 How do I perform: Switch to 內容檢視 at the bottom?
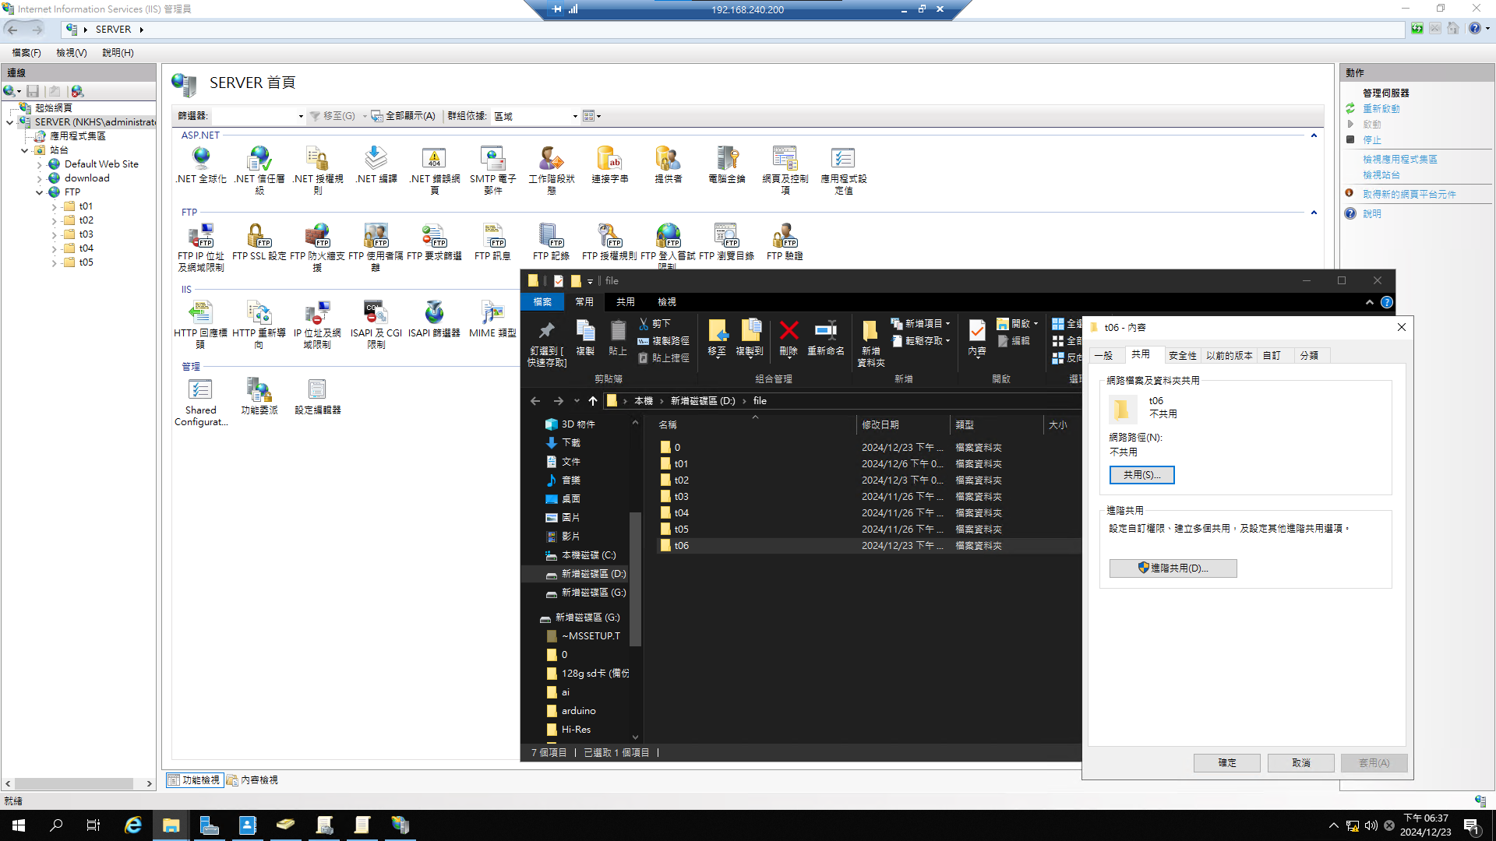click(x=252, y=779)
